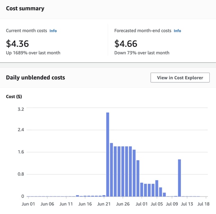Click 'Up 1689% over last month' text
216x214 pixels.
pyautogui.click(x=33, y=53)
